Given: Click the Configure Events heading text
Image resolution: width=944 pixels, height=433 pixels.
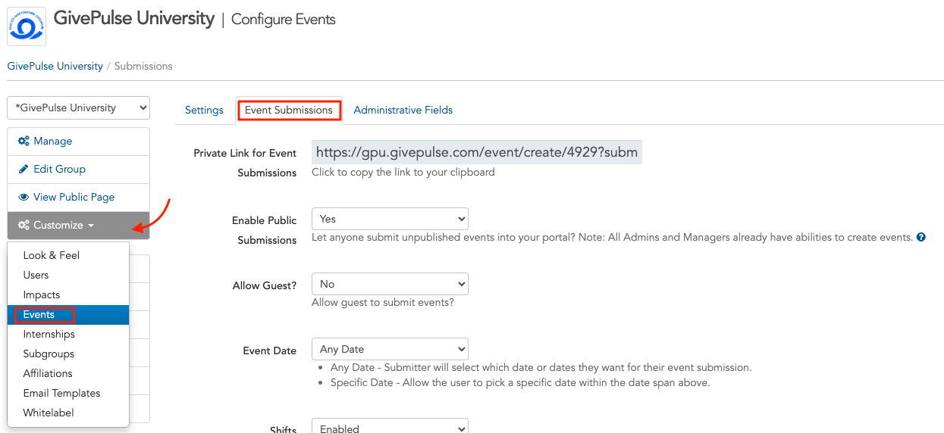Looking at the screenshot, I should click(284, 20).
